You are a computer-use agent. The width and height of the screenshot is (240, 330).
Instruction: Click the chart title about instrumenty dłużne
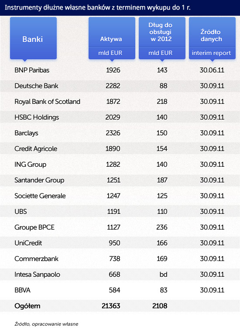[x=98, y=7]
